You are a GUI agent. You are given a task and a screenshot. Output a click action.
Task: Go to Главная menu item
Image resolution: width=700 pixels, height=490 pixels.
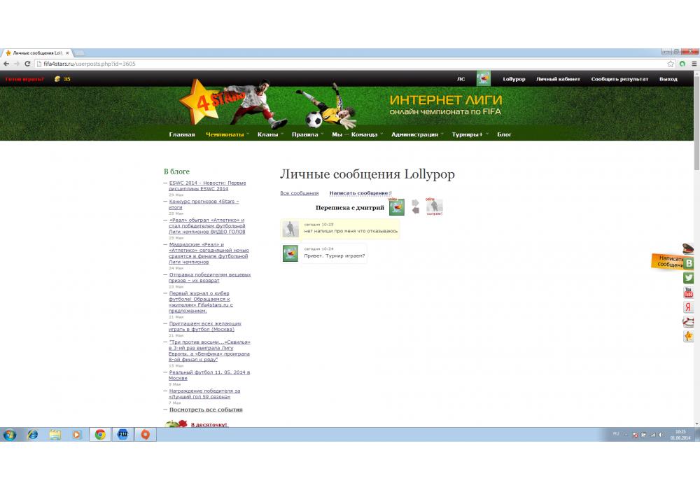pyautogui.click(x=182, y=134)
